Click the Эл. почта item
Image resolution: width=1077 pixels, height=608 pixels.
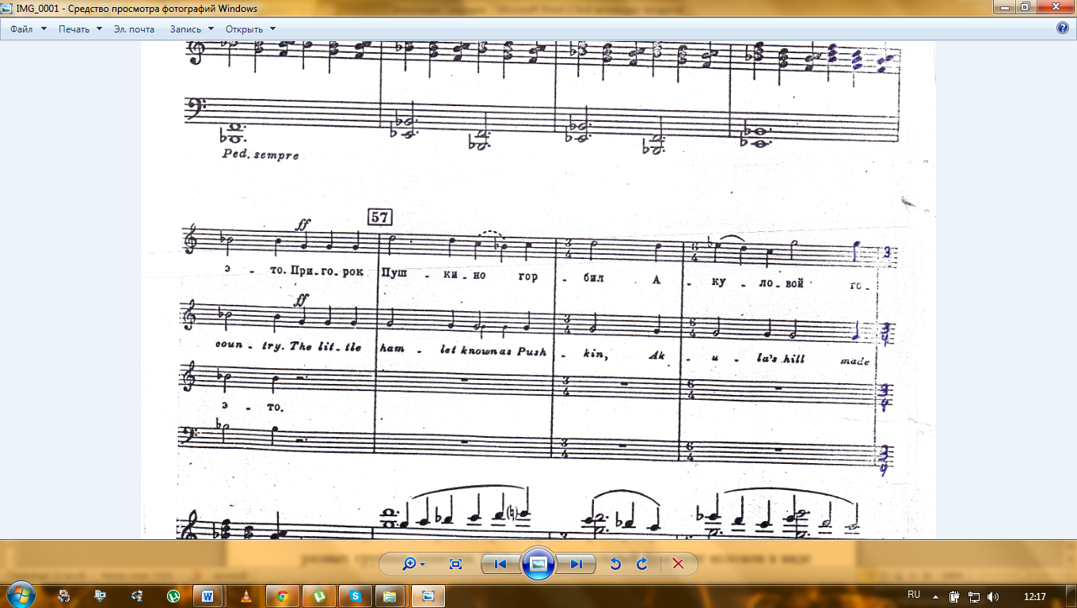point(134,28)
